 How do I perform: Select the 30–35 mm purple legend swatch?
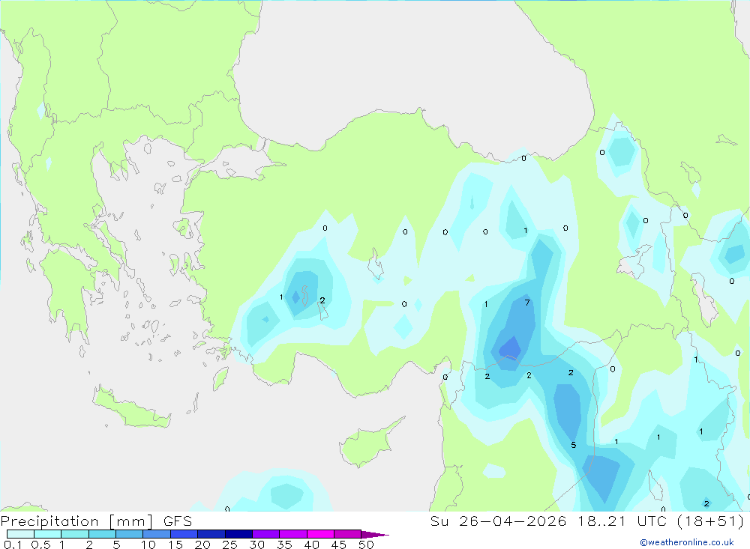click(266, 534)
